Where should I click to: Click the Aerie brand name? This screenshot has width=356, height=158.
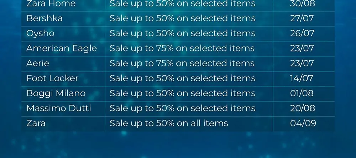[38, 63]
